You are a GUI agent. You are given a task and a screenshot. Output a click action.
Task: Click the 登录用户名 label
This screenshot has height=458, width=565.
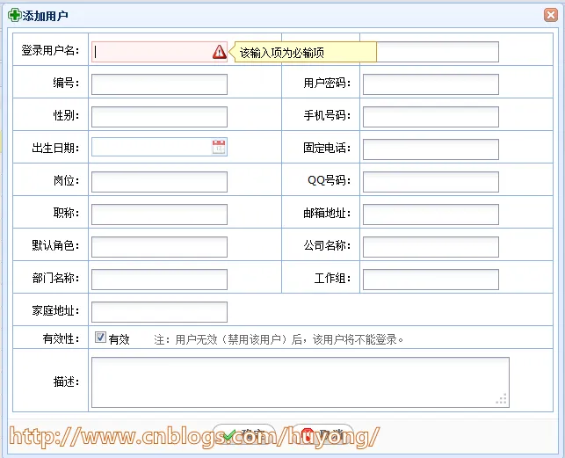pos(50,50)
